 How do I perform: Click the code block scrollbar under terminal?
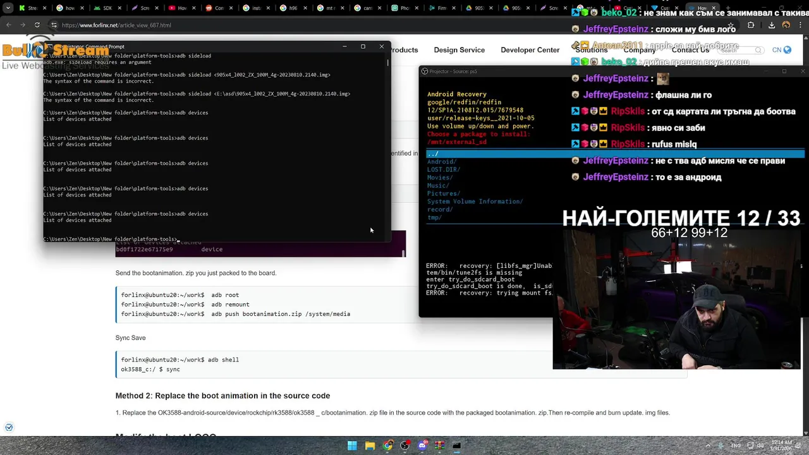[403, 252]
